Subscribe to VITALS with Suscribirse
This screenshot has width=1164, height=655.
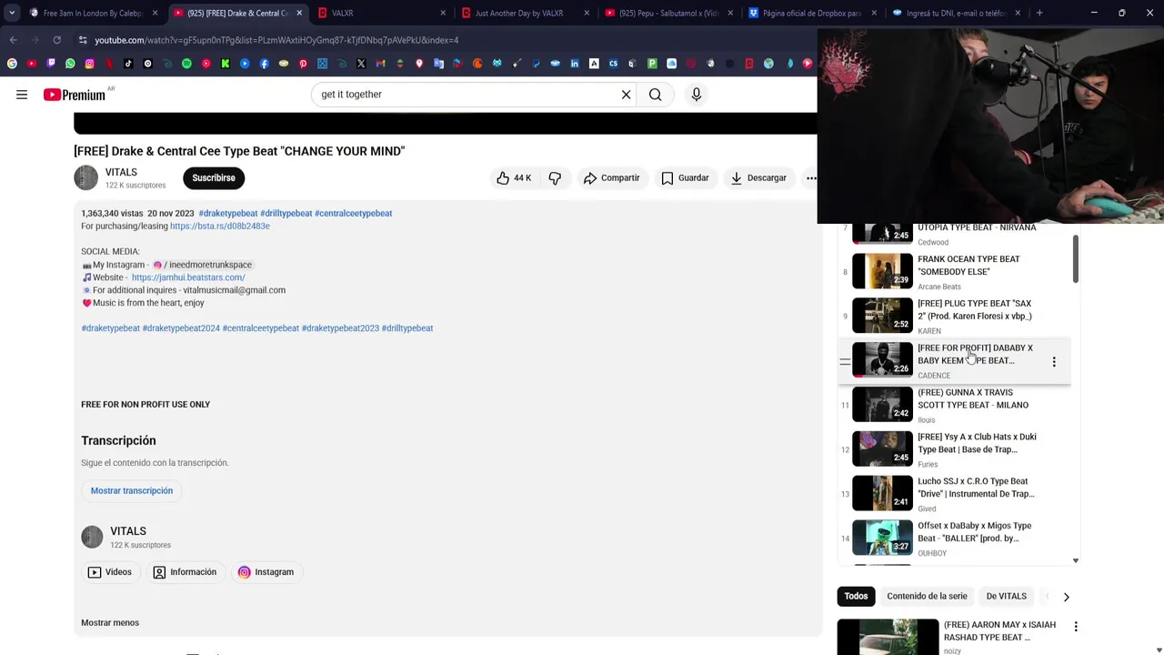point(214,178)
